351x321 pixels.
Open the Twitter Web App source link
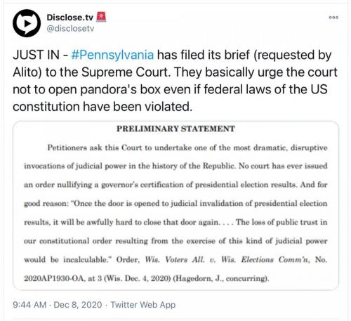(x=143, y=305)
